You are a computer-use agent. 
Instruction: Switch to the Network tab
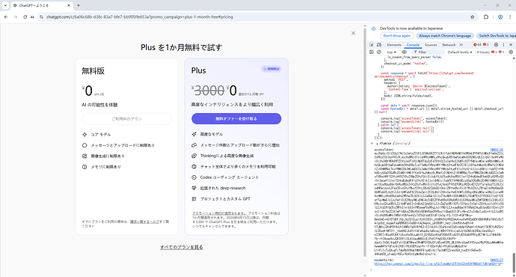click(x=449, y=45)
